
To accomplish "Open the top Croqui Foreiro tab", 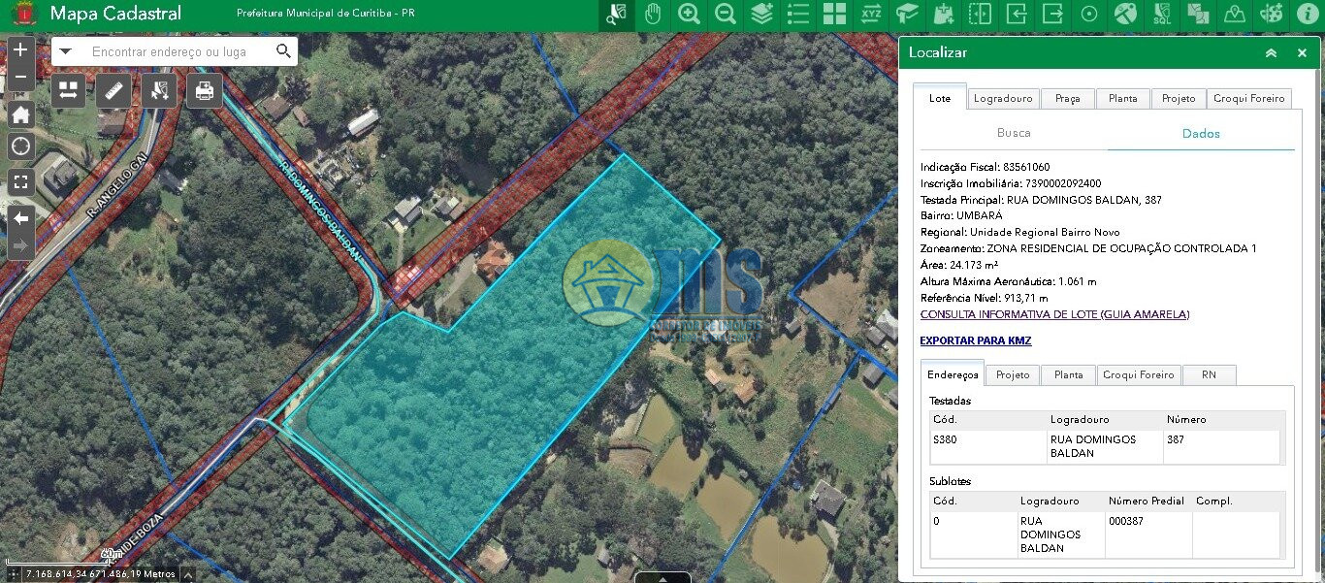I will [1249, 99].
